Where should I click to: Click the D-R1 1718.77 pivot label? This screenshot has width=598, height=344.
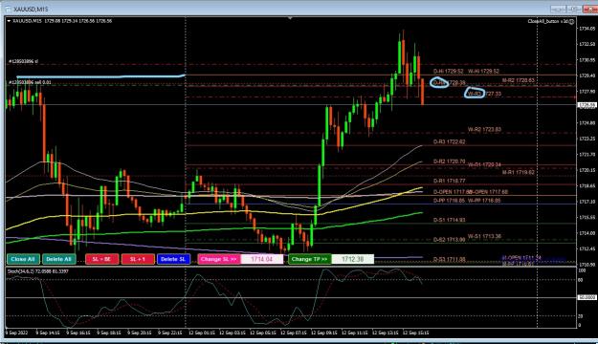click(450, 181)
